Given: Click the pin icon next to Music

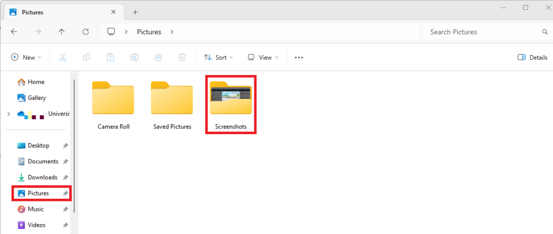Looking at the screenshot, I should point(65,209).
